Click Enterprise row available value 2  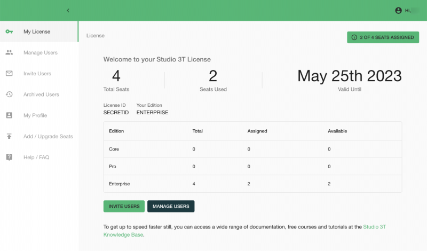(329, 184)
